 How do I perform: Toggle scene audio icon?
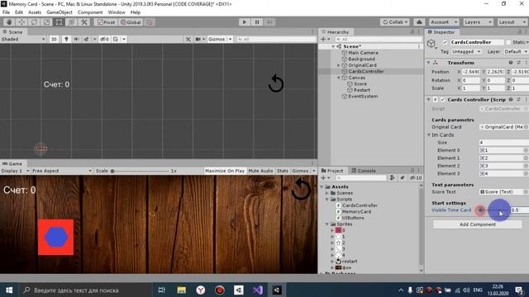(76, 39)
